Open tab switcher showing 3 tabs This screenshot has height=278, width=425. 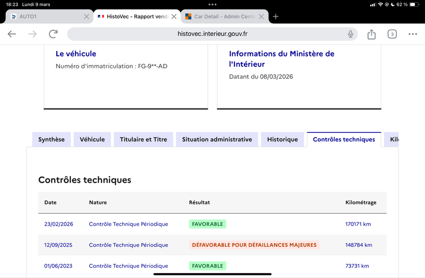(x=392, y=34)
